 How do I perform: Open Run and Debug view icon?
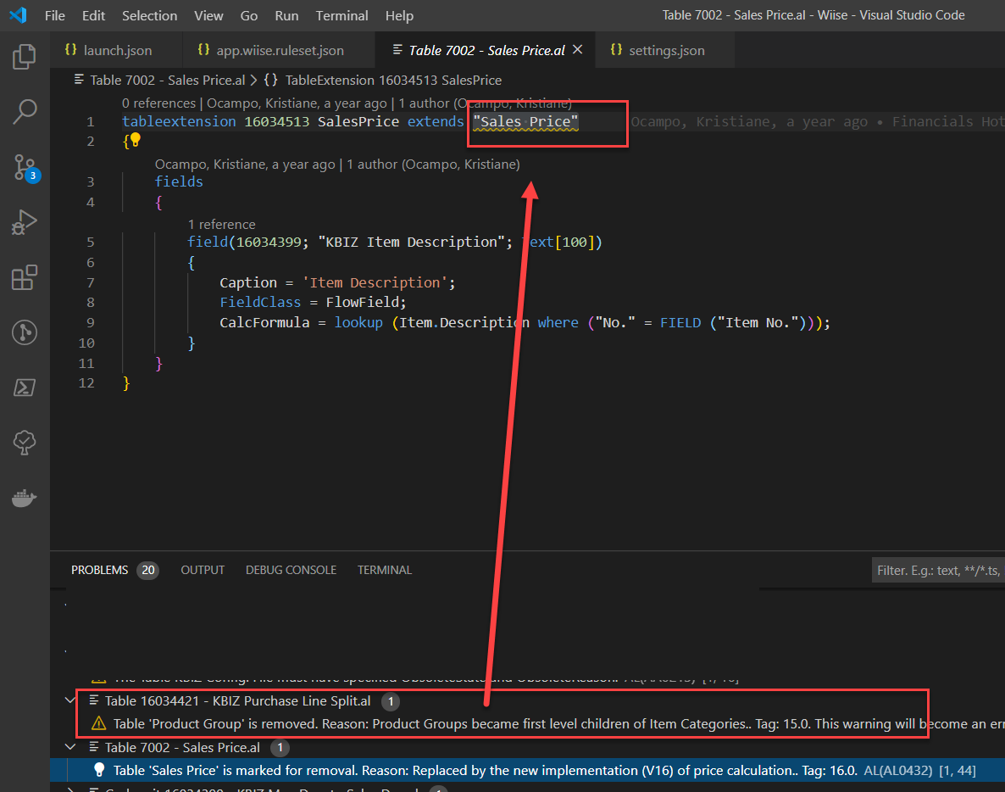tap(25, 222)
